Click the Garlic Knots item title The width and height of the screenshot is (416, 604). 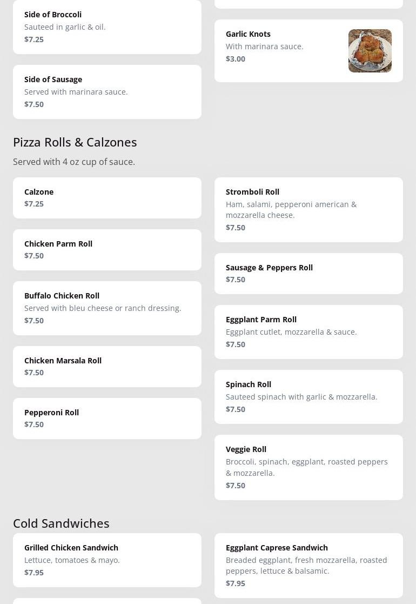coord(248,34)
